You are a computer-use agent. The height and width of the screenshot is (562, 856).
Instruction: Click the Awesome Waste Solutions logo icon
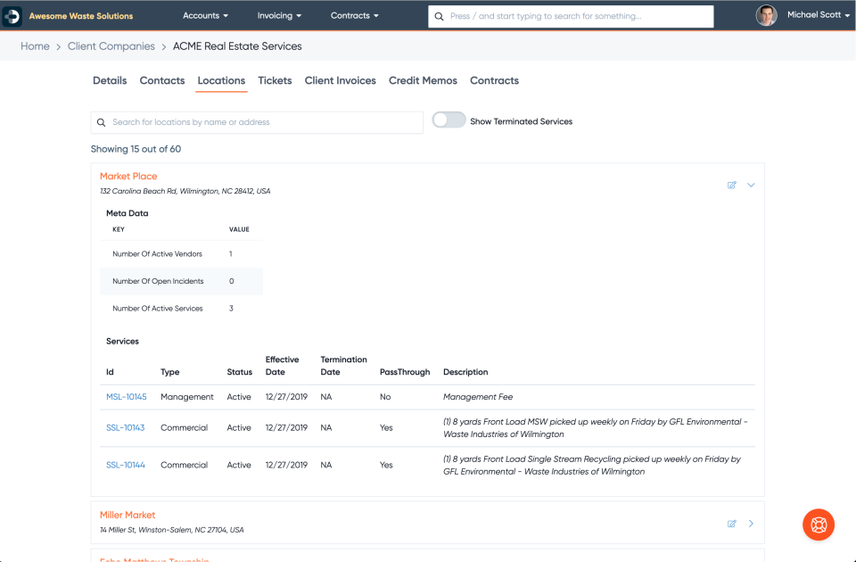pos(13,15)
